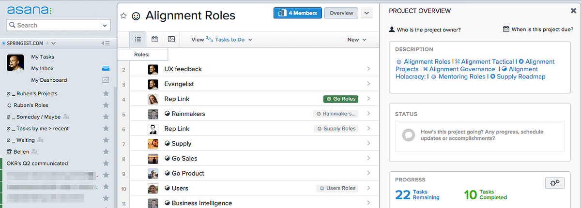Click Go Product assignee avatar

click(x=153, y=174)
